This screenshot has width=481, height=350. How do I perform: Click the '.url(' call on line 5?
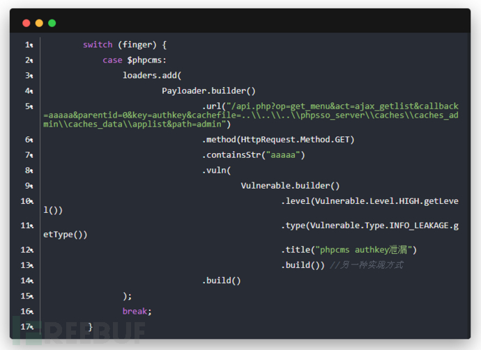[214, 106]
